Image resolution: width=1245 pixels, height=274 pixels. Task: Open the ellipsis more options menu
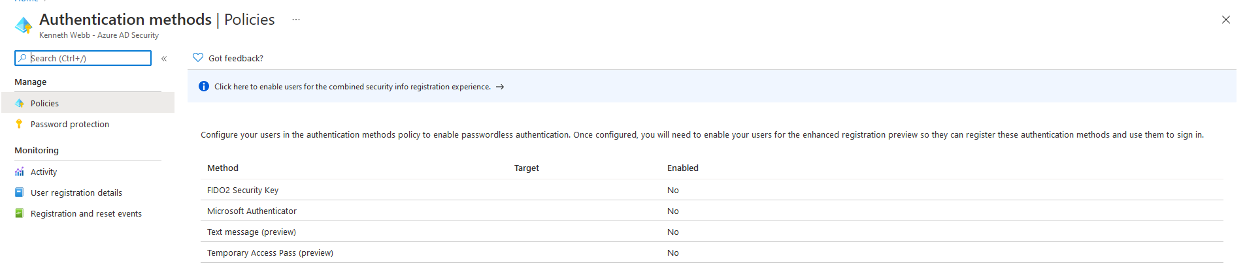point(296,20)
